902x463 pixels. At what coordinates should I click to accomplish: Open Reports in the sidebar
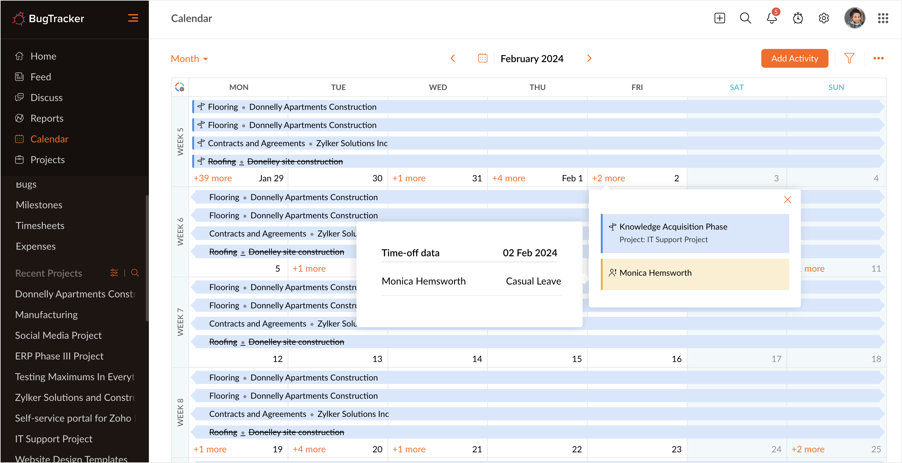pyautogui.click(x=47, y=118)
